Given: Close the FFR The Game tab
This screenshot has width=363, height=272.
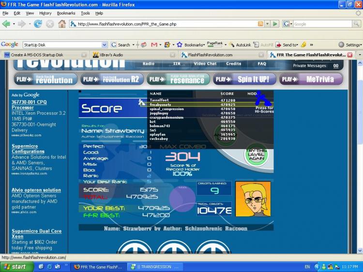Looking at the screenshot, I should pyautogui.click(x=350, y=55).
